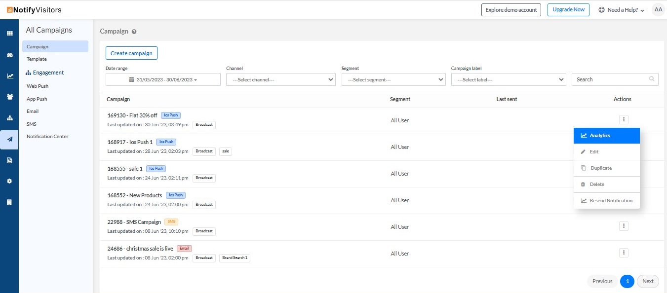Select Duplicate in the actions menu

[x=607, y=168]
